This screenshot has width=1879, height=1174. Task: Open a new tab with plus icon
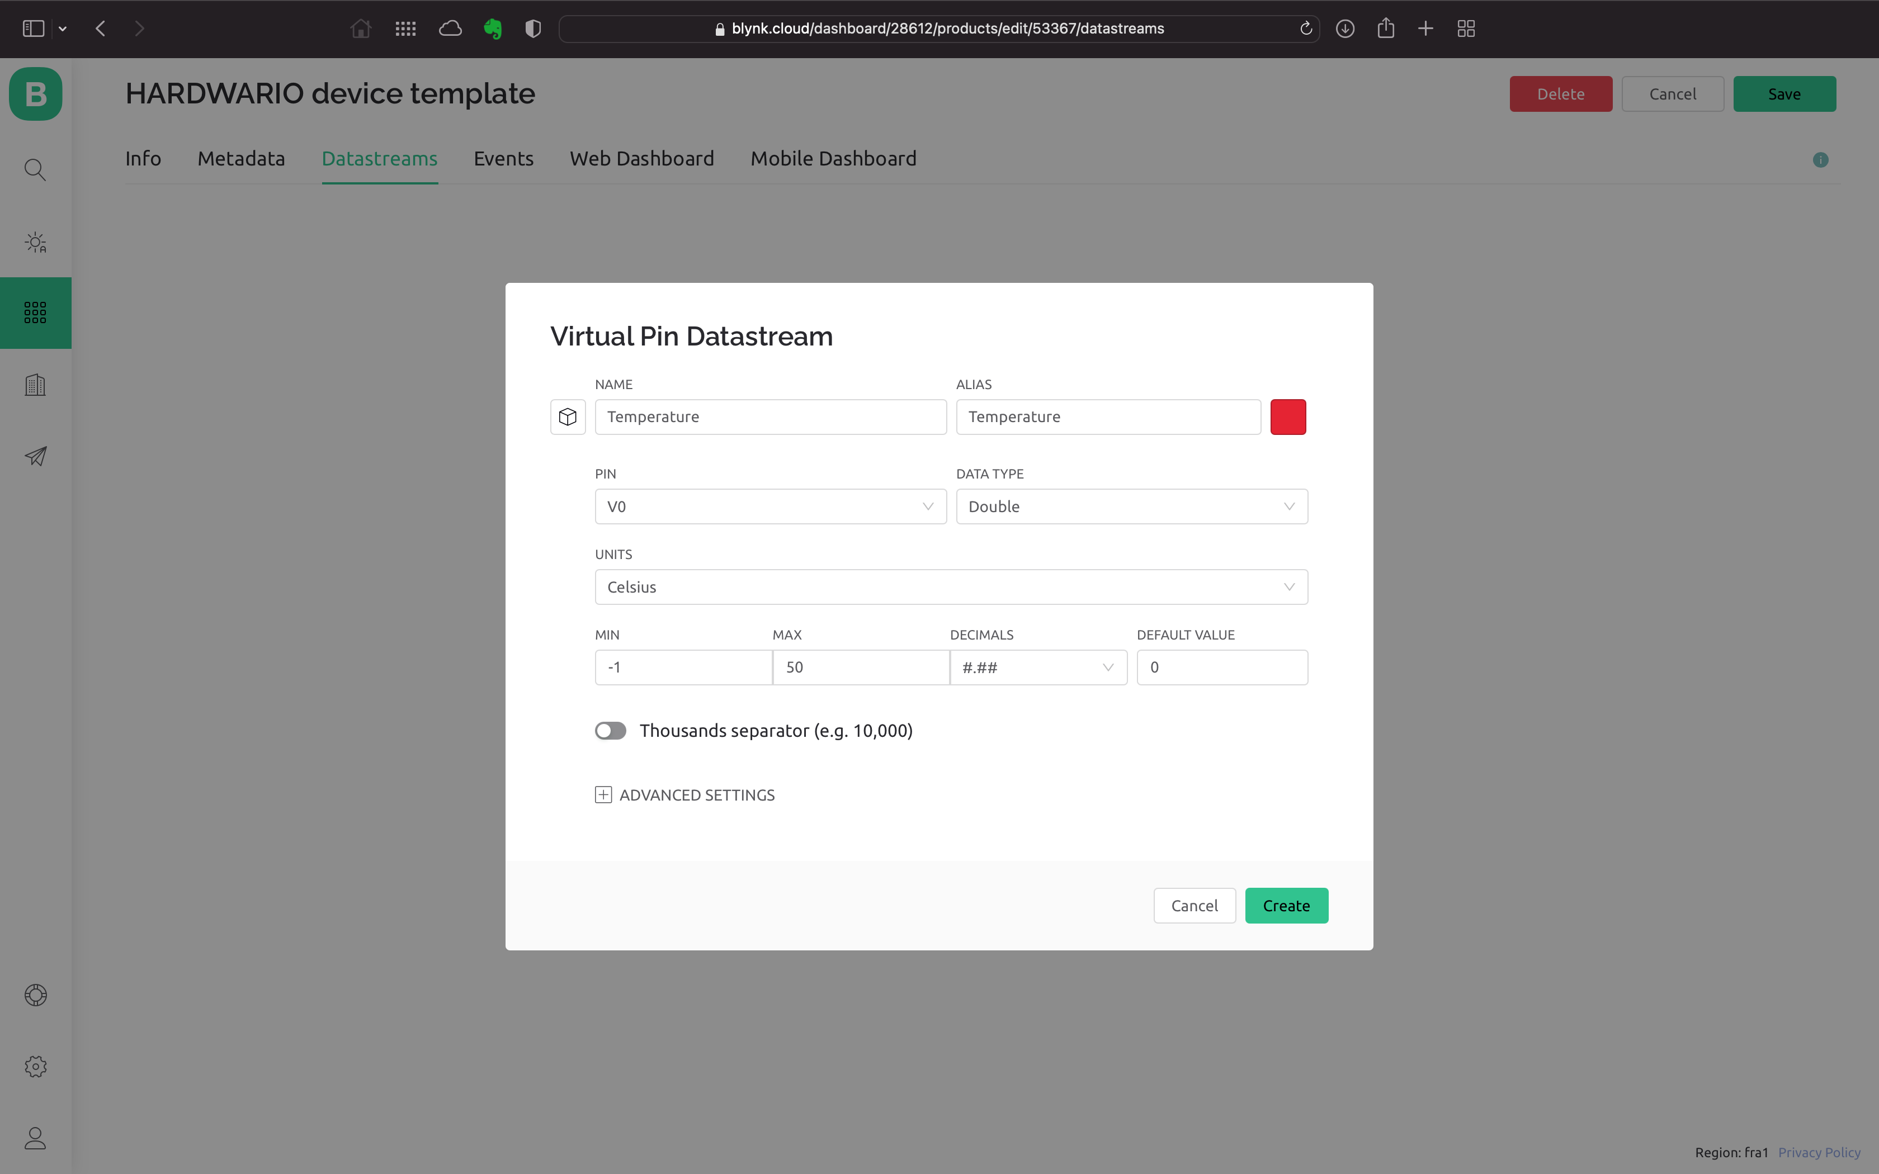1425,29
